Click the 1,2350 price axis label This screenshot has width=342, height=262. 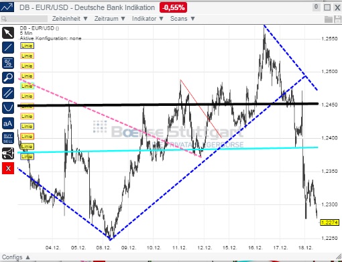pos(329,172)
